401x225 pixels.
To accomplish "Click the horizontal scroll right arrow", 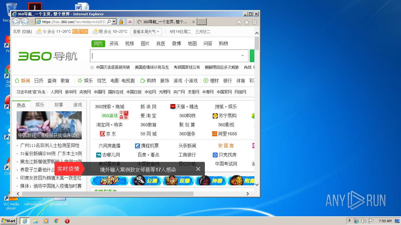I will coord(248,194).
